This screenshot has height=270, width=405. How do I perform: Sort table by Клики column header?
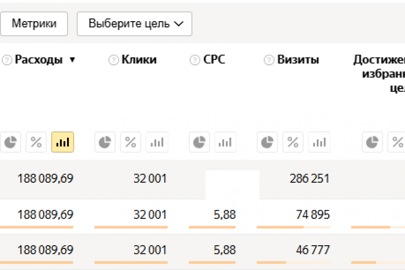(139, 59)
